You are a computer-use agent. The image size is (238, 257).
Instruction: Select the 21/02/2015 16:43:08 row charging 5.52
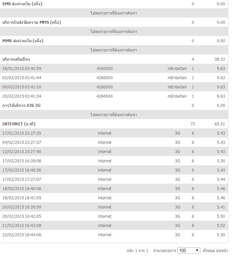coord(114,226)
